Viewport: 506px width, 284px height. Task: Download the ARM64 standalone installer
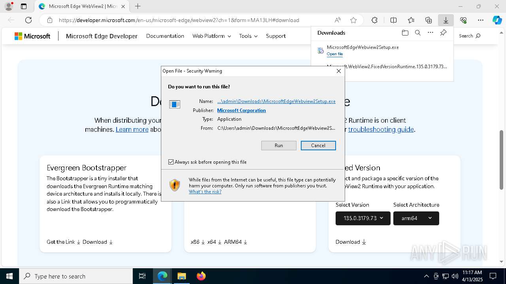[236, 242]
